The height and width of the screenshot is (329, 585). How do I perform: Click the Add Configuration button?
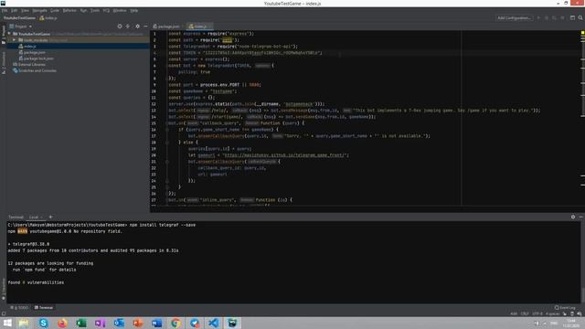coord(514,18)
